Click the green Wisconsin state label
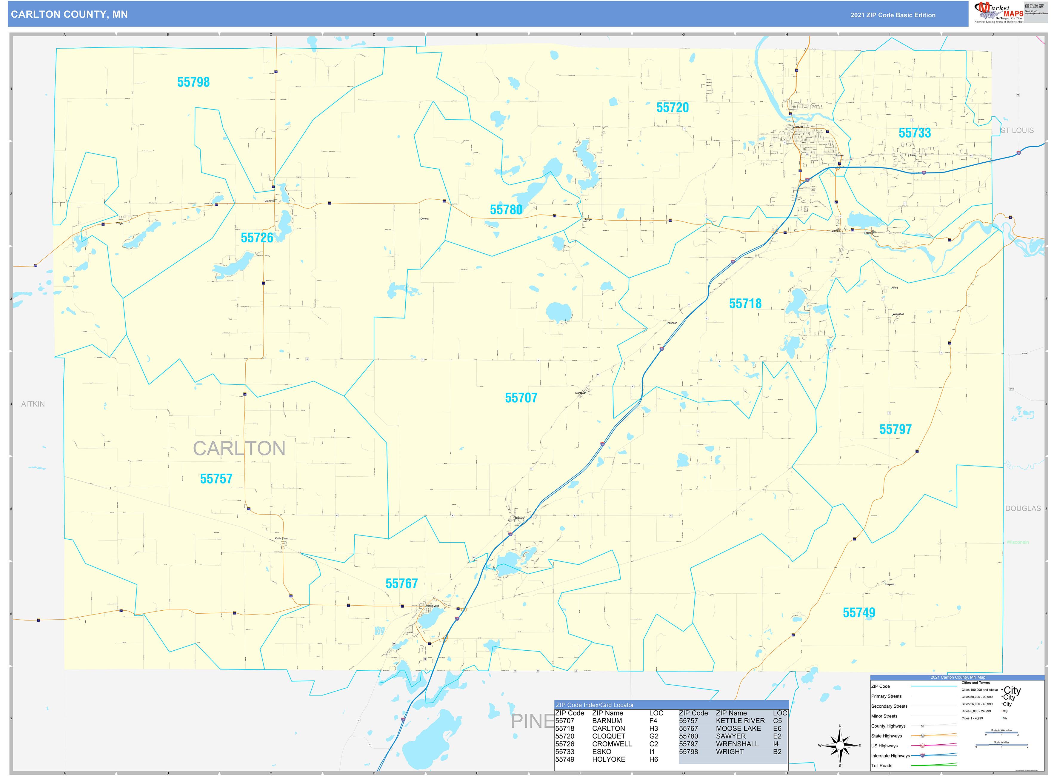1054x776 pixels. (1017, 542)
